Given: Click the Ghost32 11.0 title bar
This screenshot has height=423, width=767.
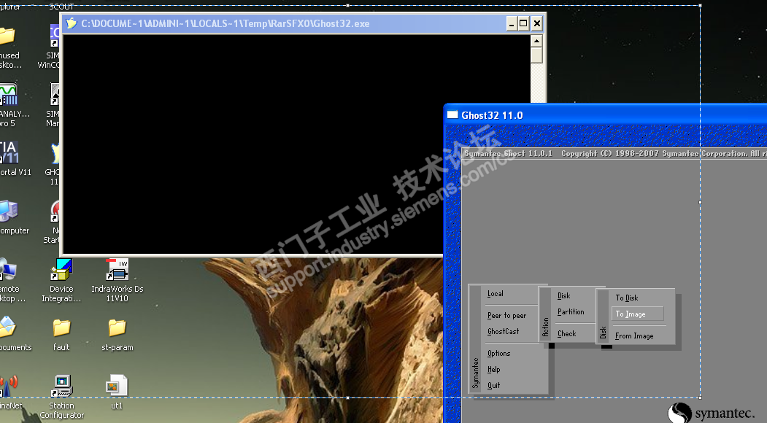Looking at the screenshot, I should tap(606, 115).
